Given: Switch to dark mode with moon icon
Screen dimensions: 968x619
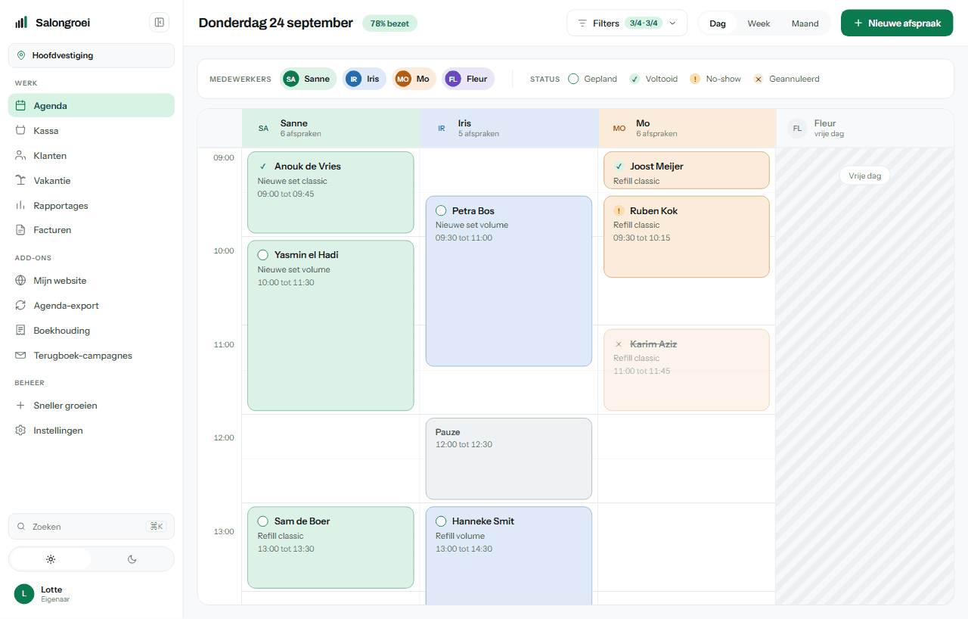Looking at the screenshot, I should 132,559.
